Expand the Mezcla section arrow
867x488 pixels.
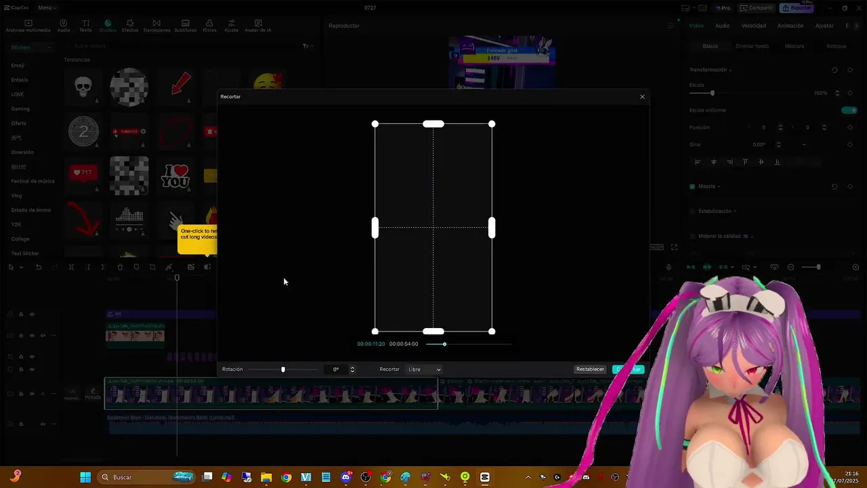click(x=719, y=186)
